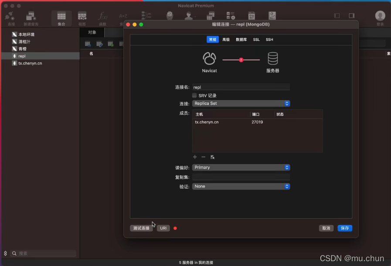Switch to the SSL tab

256,39
